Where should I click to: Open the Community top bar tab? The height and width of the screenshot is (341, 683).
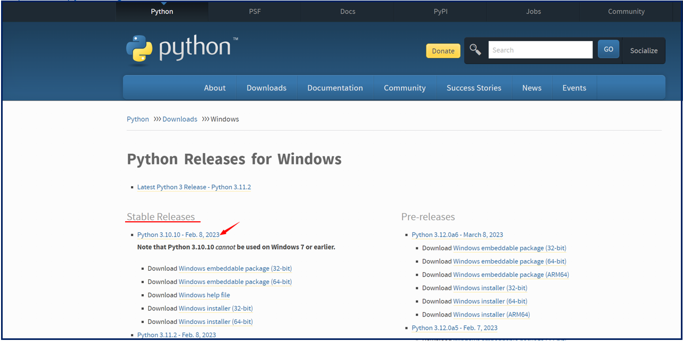pos(627,11)
